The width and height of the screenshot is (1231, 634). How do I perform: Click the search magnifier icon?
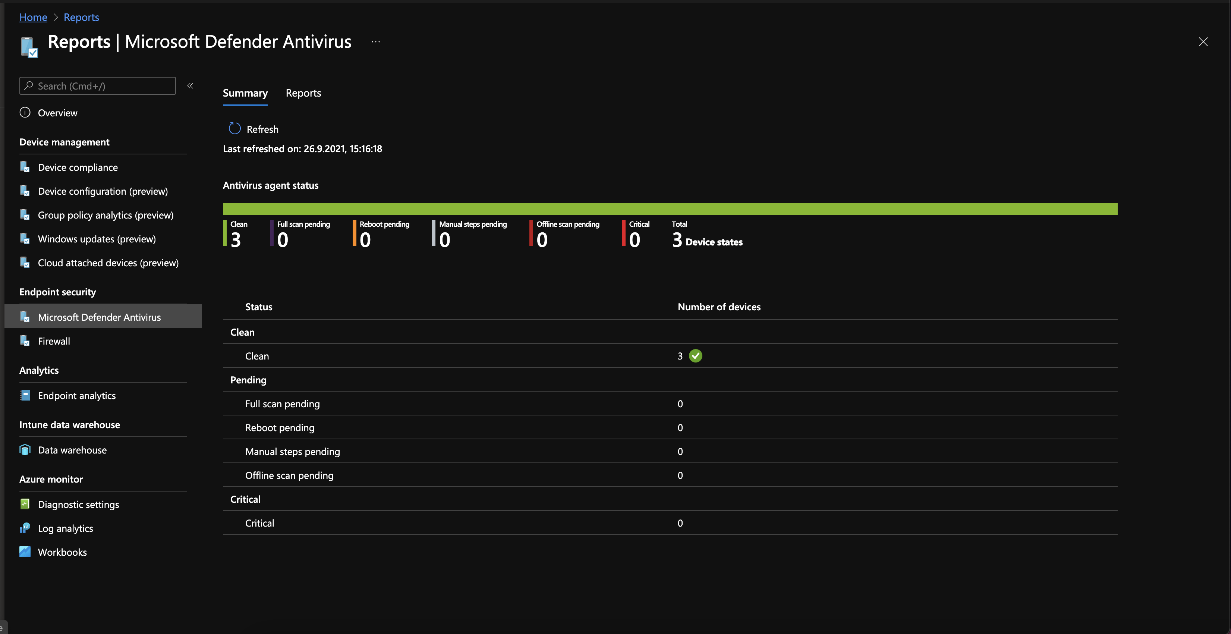[29, 85]
